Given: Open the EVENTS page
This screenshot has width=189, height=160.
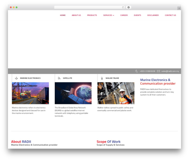Looking at the screenshot, I should pyautogui.click(x=137, y=15).
